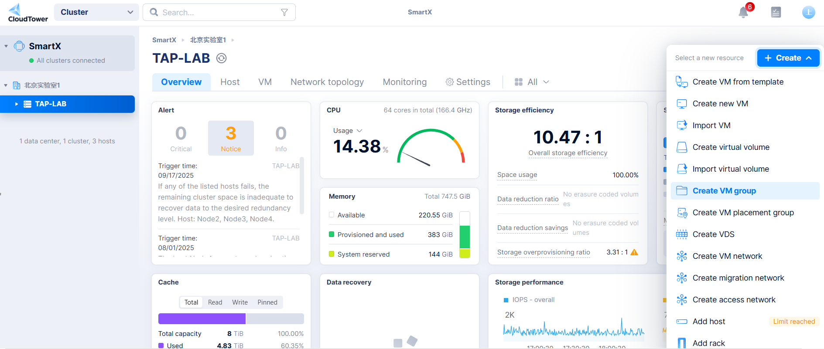Click the Import VM icon
This screenshot has height=349, width=824.
pyautogui.click(x=681, y=125)
